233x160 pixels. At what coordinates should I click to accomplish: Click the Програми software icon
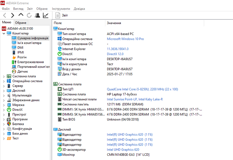coord(9,119)
